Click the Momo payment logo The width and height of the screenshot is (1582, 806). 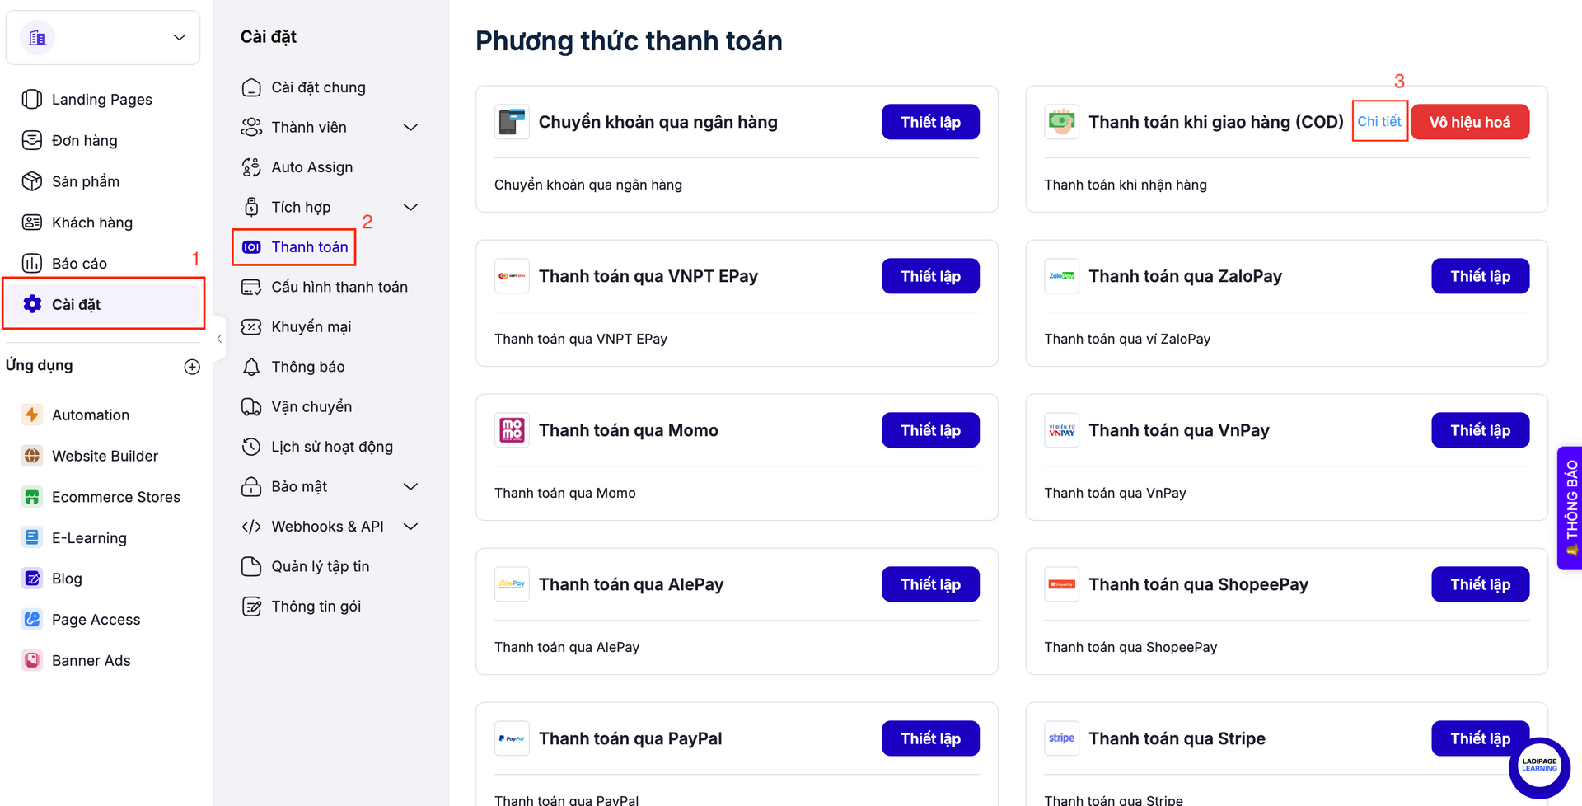pyautogui.click(x=512, y=430)
